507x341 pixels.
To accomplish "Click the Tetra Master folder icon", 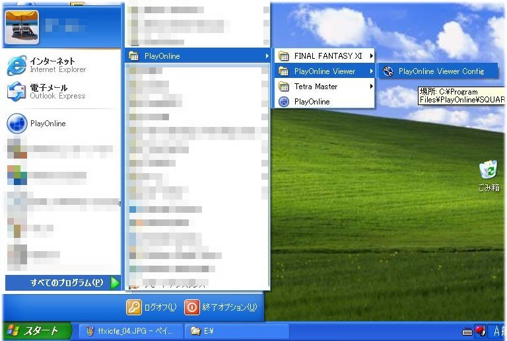I will click(284, 87).
